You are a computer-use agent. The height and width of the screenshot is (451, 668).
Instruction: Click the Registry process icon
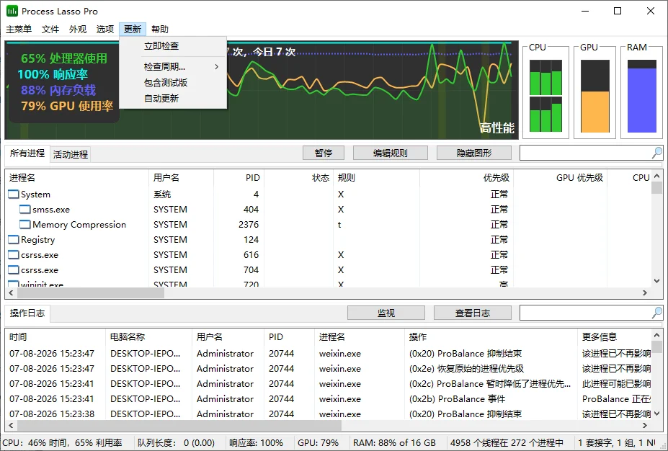point(14,239)
